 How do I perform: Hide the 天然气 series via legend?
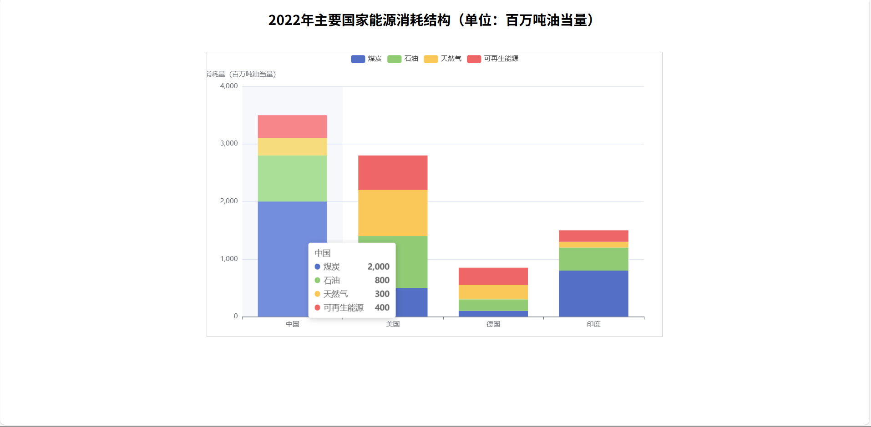pos(442,59)
